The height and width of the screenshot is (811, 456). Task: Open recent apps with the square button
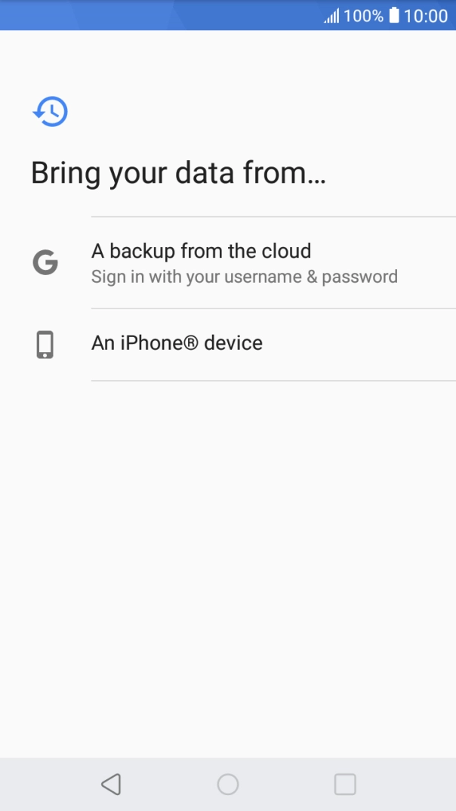click(345, 784)
